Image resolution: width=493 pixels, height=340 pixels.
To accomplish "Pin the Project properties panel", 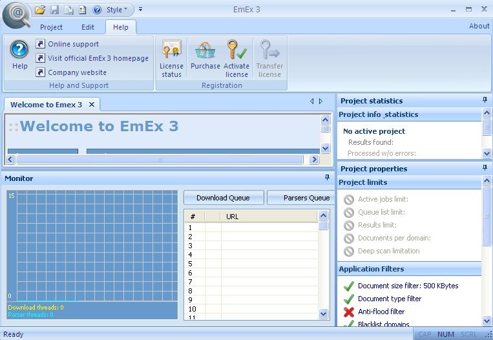I will click(485, 168).
